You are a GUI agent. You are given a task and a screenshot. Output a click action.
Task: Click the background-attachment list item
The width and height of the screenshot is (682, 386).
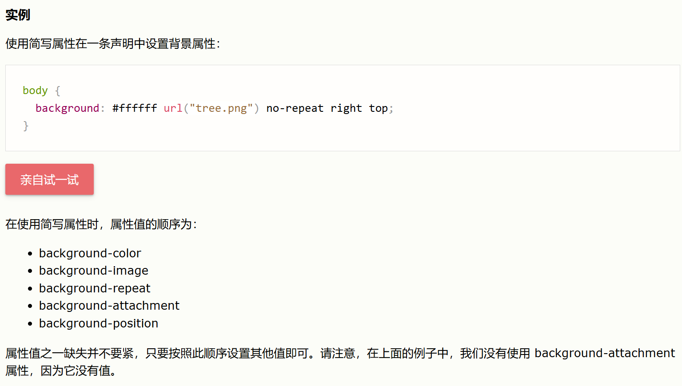point(109,306)
